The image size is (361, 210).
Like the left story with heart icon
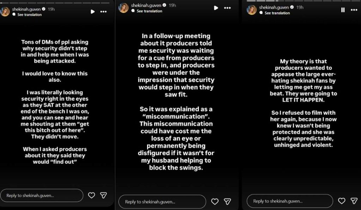tap(91, 195)
